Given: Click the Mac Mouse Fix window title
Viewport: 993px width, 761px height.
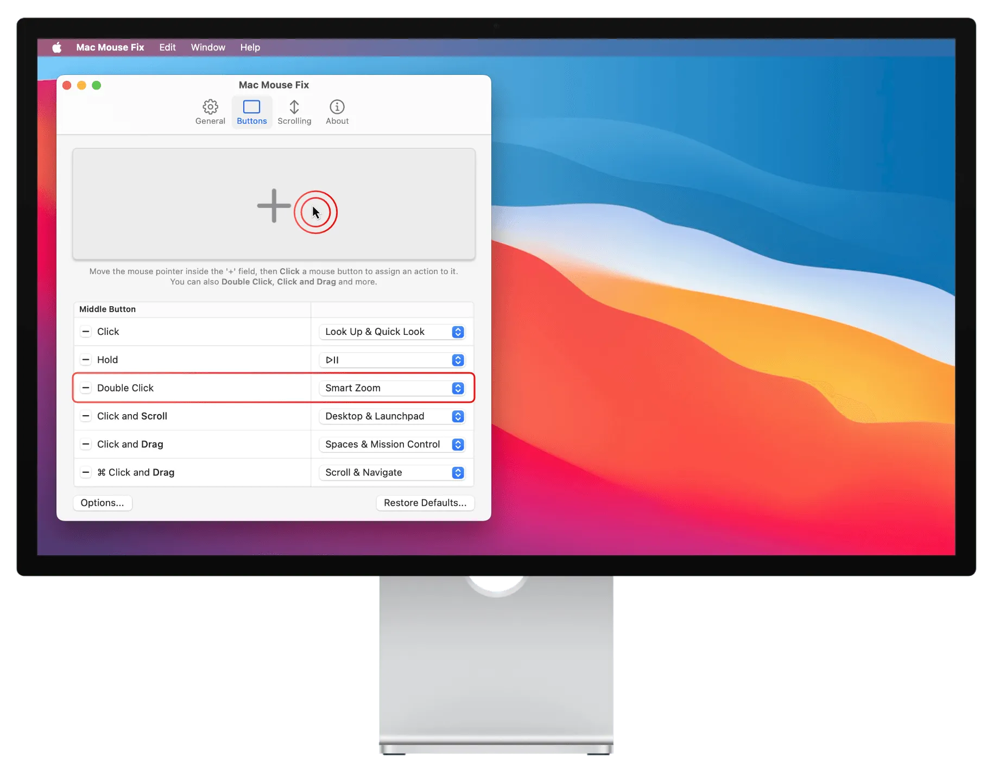Looking at the screenshot, I should pos(274,85).
